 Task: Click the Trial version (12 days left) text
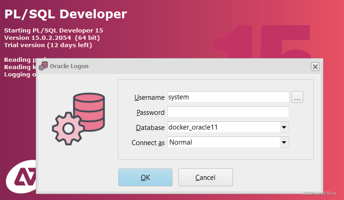tap(48, 45)
